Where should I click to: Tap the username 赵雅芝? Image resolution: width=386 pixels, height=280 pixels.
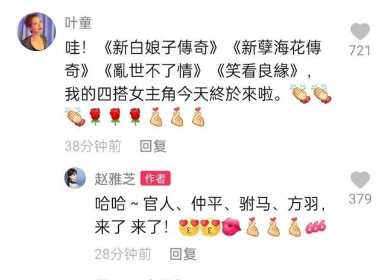coord(115,179)
